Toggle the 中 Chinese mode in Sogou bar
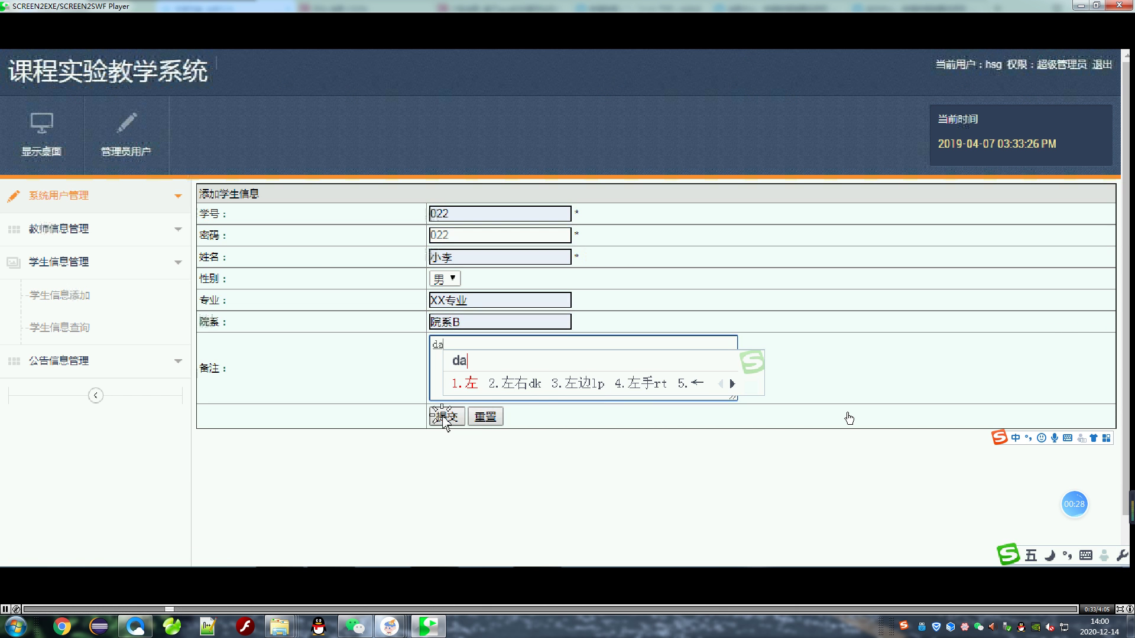The image size is (1135, 638). (1016, 438)
